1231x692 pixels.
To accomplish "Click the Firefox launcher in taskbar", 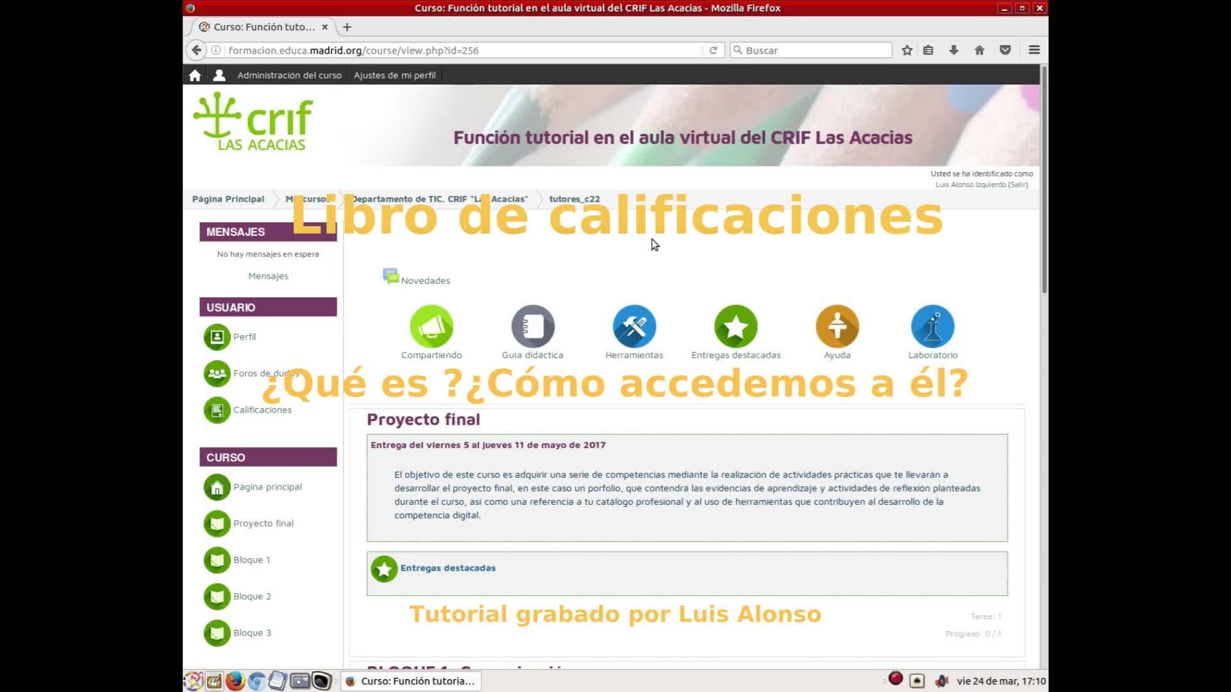I will [235, 680].
